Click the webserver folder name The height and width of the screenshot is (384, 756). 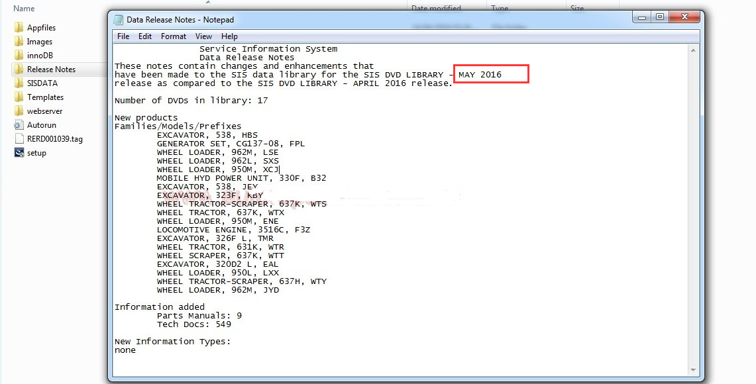[x=45, y=111]
